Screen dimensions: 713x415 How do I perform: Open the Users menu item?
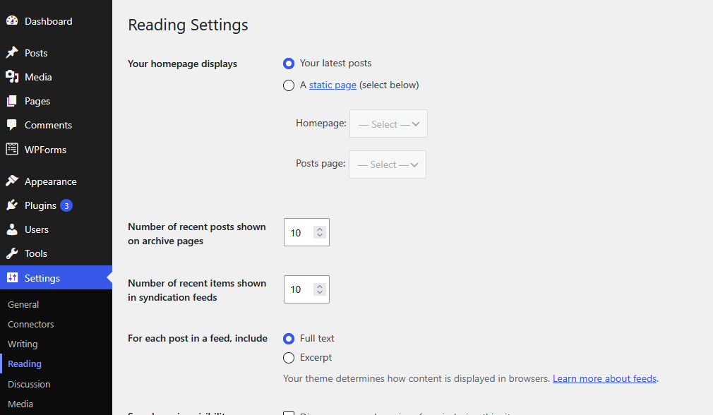tap(56, 229)
